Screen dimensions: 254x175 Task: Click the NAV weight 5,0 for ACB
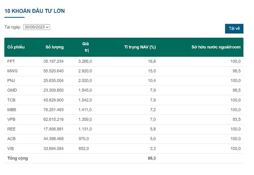coord(153,139)
